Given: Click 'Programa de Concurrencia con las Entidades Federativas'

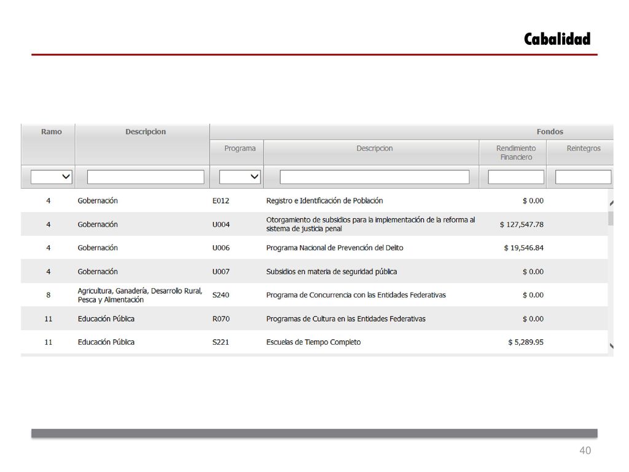Looking at the screenshot, I should [x=356, y=295].
